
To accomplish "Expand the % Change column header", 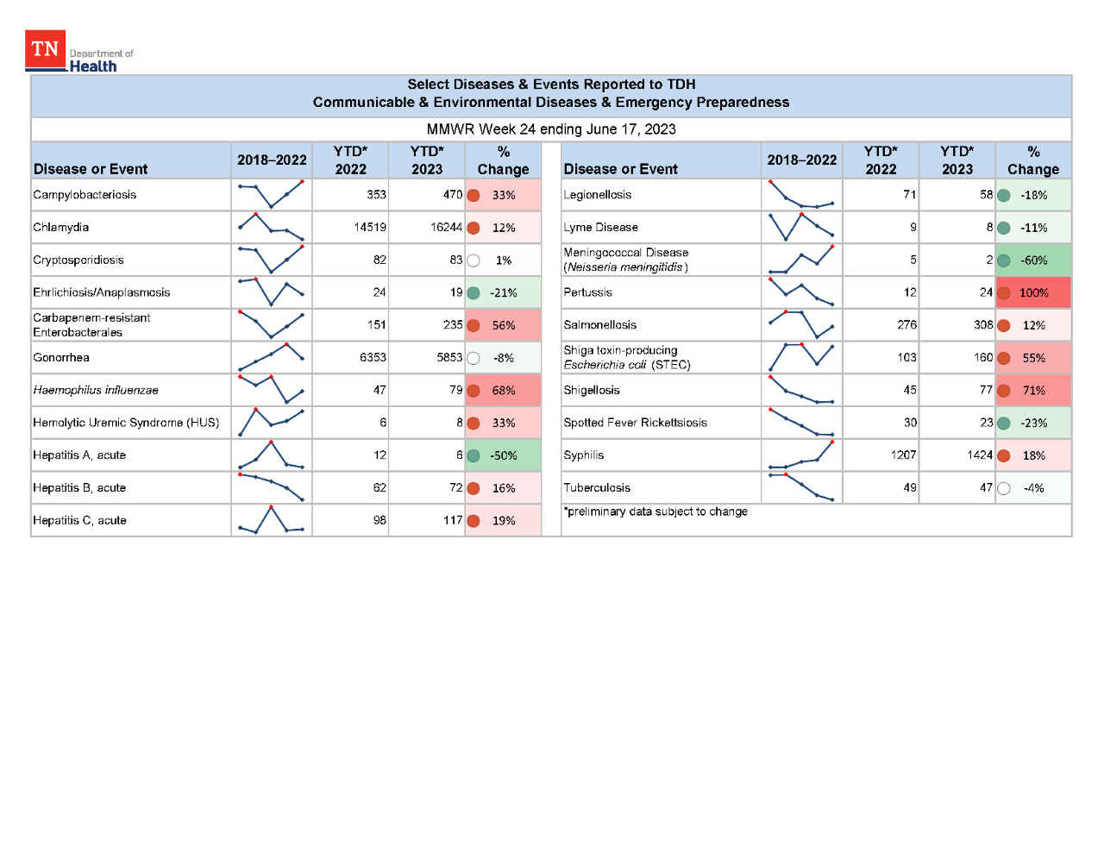I will point(503,160).
